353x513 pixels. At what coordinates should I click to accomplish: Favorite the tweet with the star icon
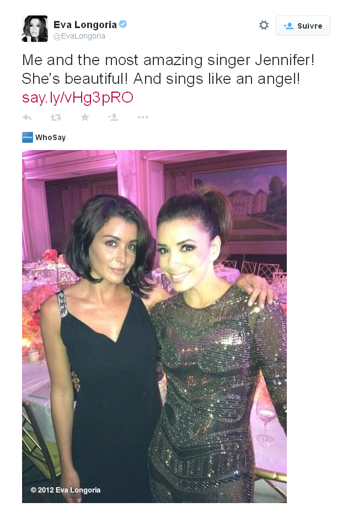[85, 117]
